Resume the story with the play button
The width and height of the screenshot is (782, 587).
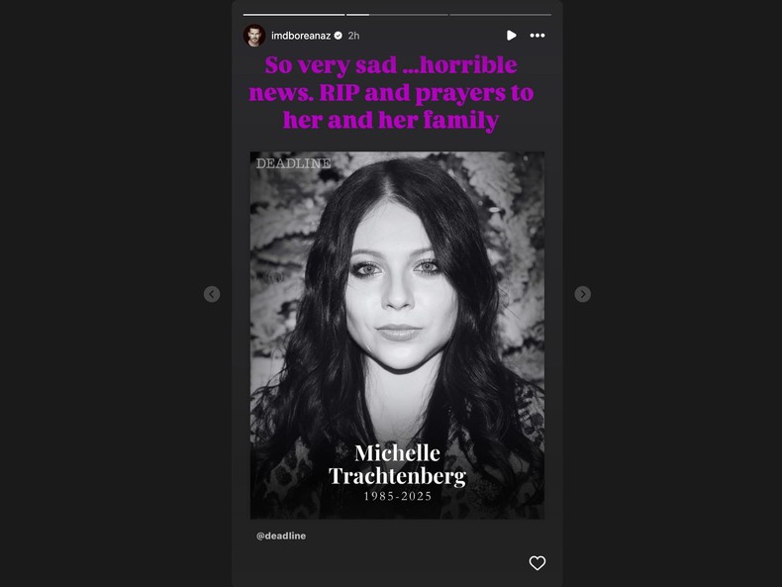coord(511,36)
